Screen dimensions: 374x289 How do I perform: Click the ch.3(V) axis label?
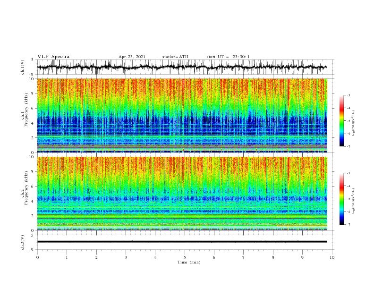(23, 242)
